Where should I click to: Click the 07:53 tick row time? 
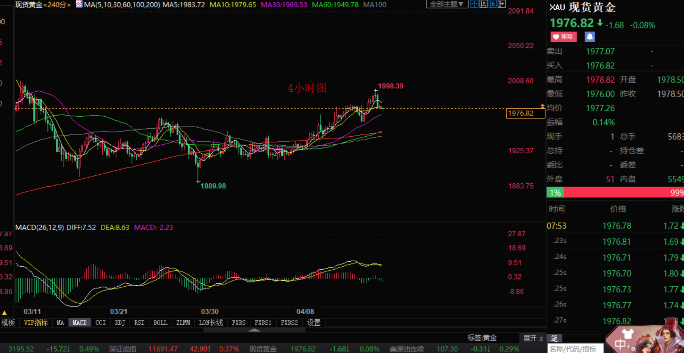pyautogui.click(x=556, y=226)
